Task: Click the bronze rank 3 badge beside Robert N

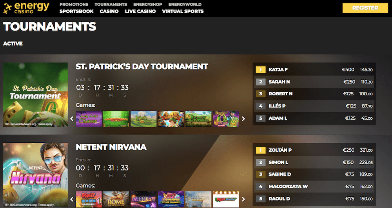Action: click(261, 94)
